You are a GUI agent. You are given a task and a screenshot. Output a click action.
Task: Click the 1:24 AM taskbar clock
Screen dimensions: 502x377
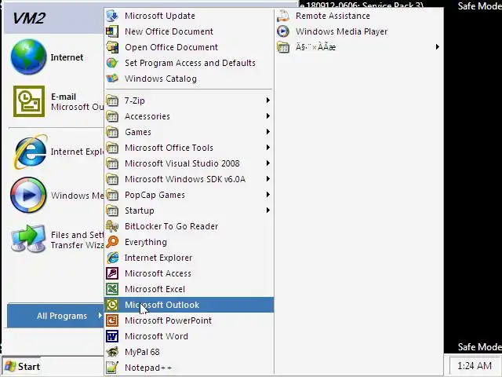475,366
